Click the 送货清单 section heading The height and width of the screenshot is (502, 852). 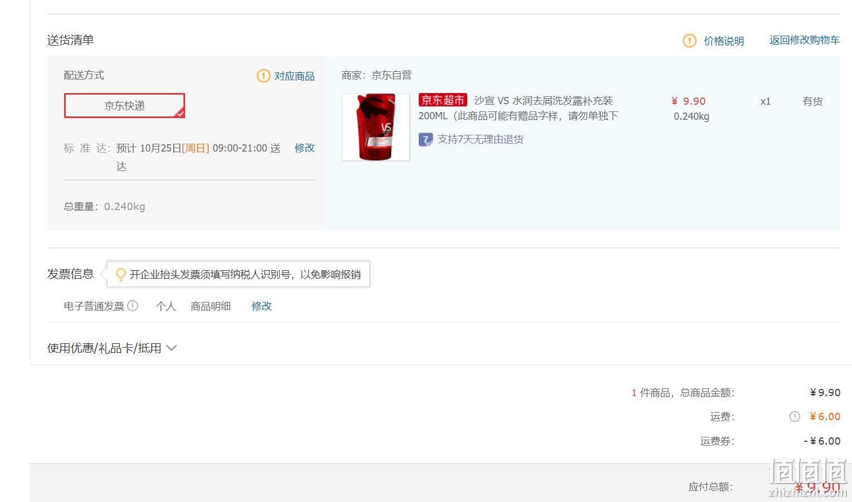pyautogui.click(x=70, y=40)
